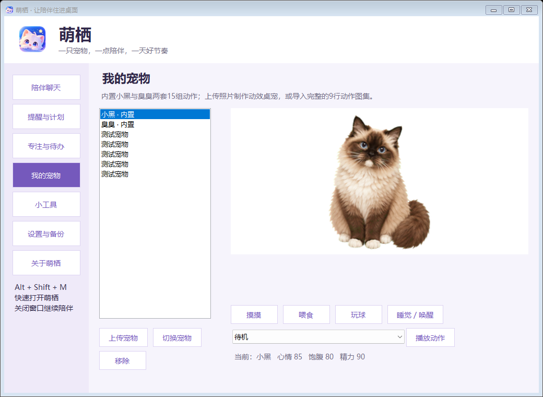Click the 萌栖 cat logo in the header

click(x=32, y=39)
